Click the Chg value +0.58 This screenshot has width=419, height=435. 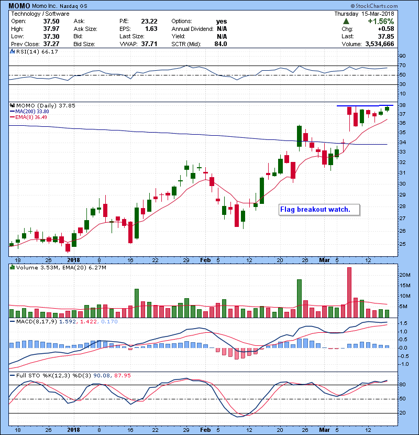(x=385, y=29)
